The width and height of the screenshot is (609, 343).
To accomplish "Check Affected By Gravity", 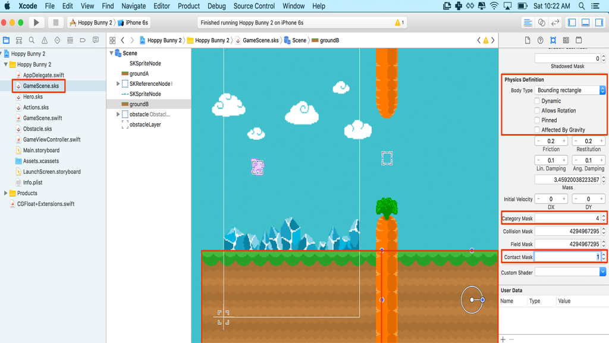I will (537, 130).
